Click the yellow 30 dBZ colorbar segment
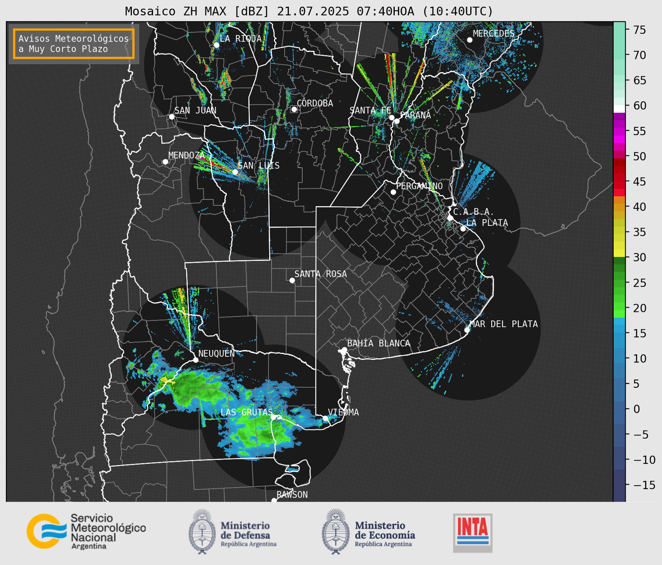The height and width of the screenshot is (565, 662). 619,253
